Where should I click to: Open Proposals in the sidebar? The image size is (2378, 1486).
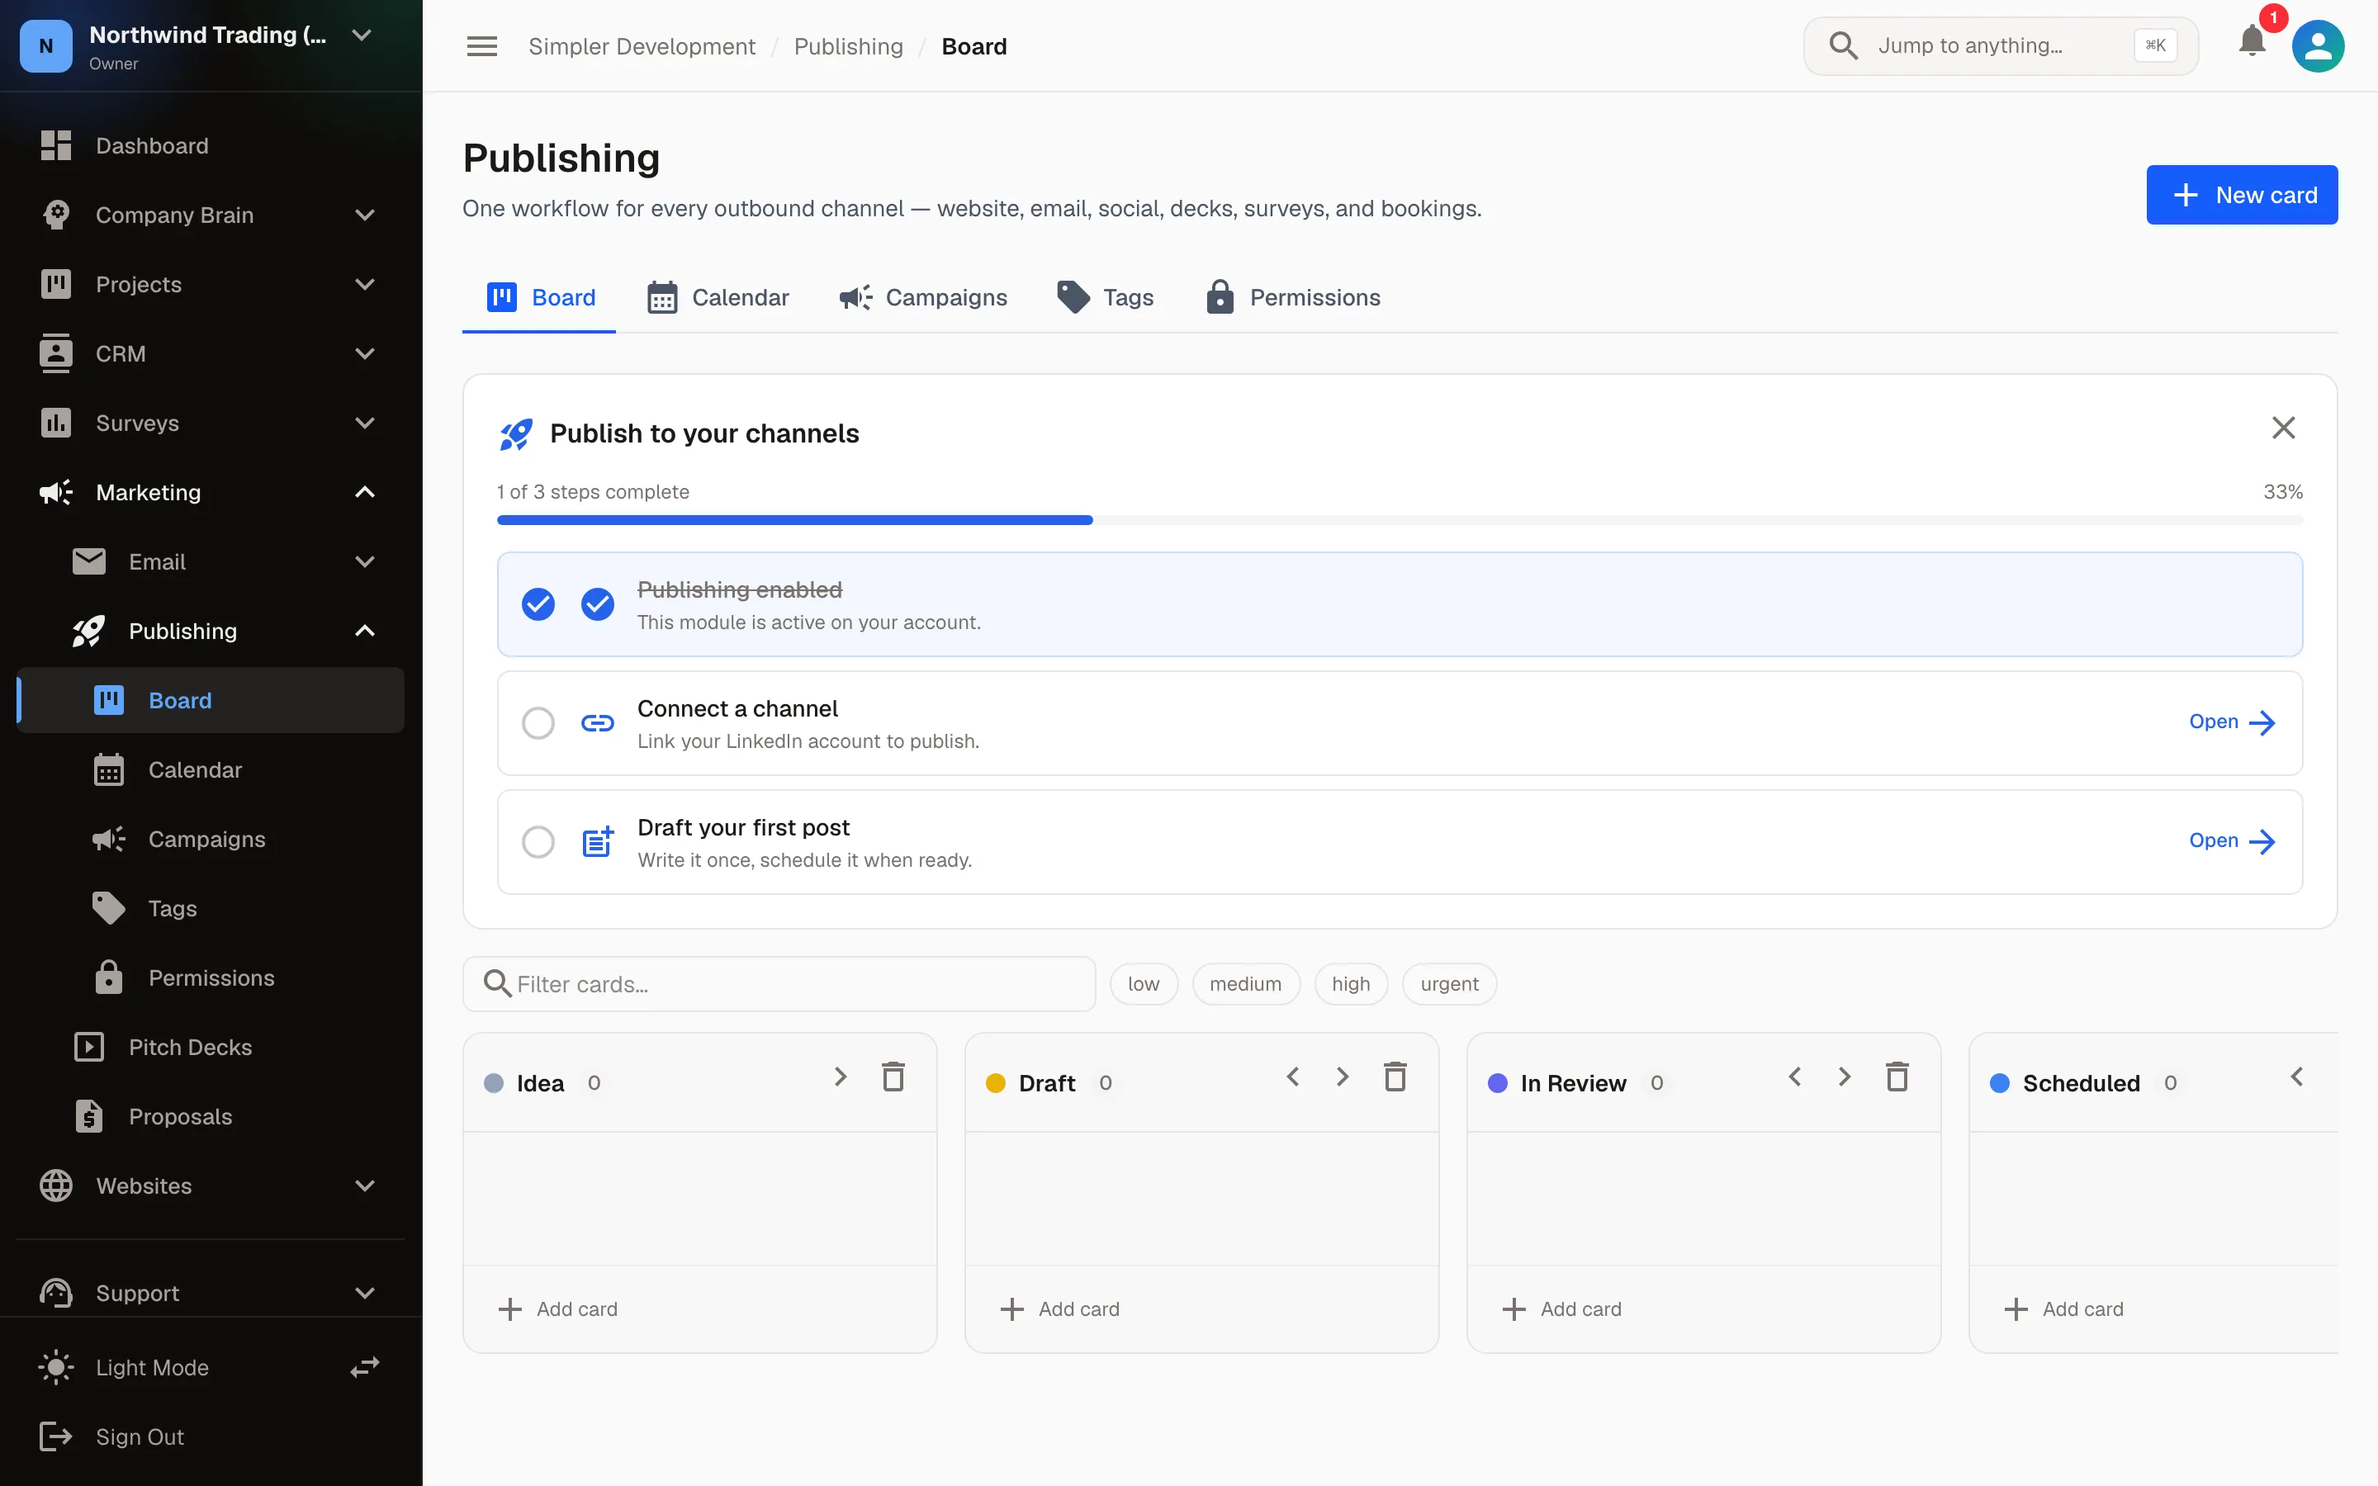pos(211,1116)
